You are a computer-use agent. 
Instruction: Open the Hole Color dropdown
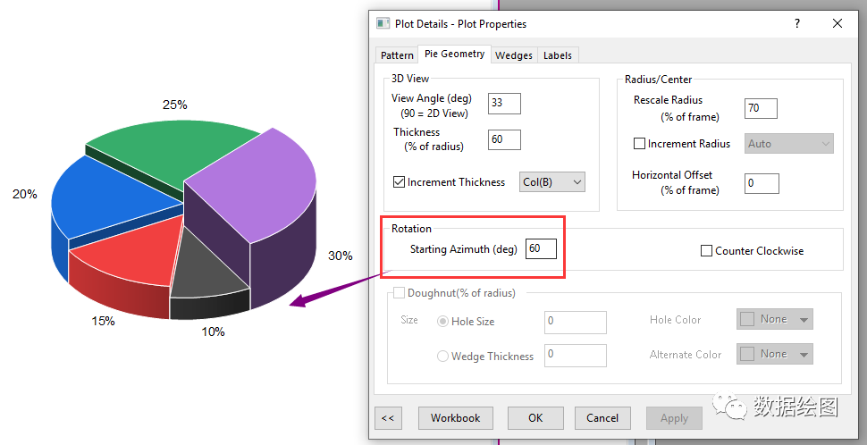pos(775,320)
